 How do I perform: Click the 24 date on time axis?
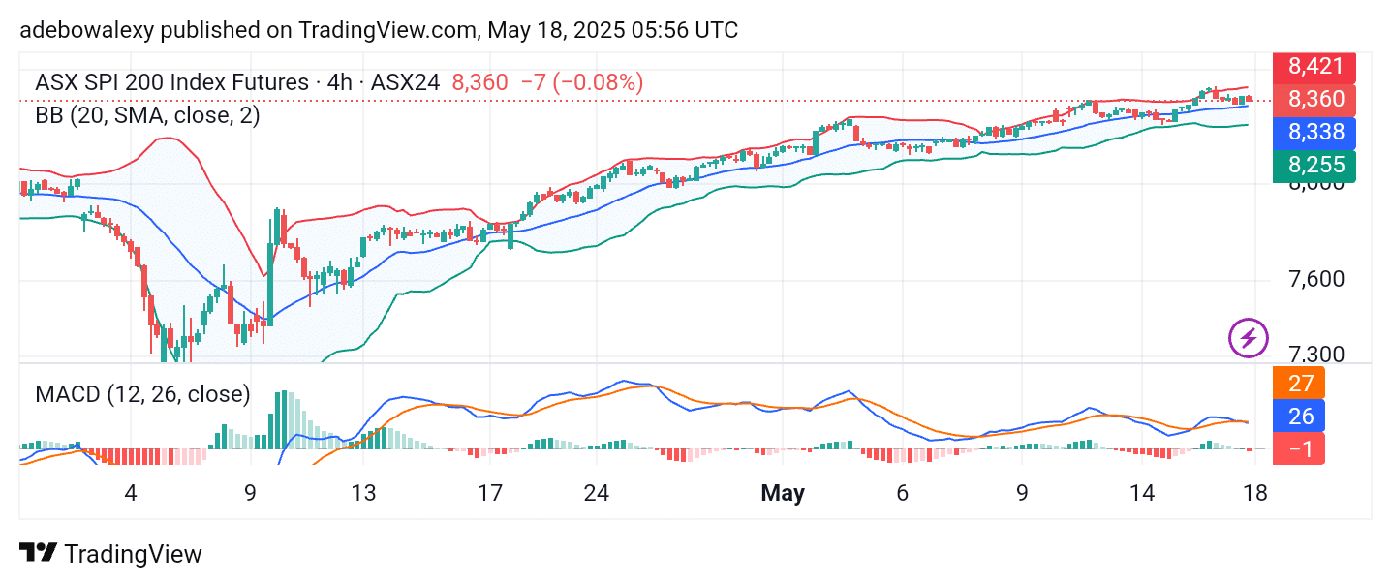[597, 494]
